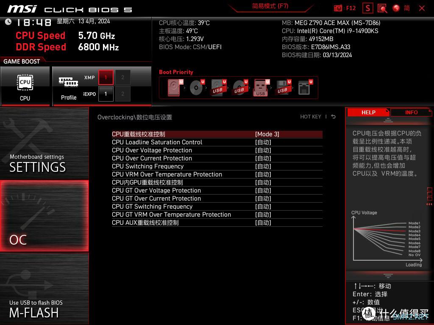Open CPU Over Voltage Protection value dropdown
The image size is (434, 325).
tap(263, 150)
